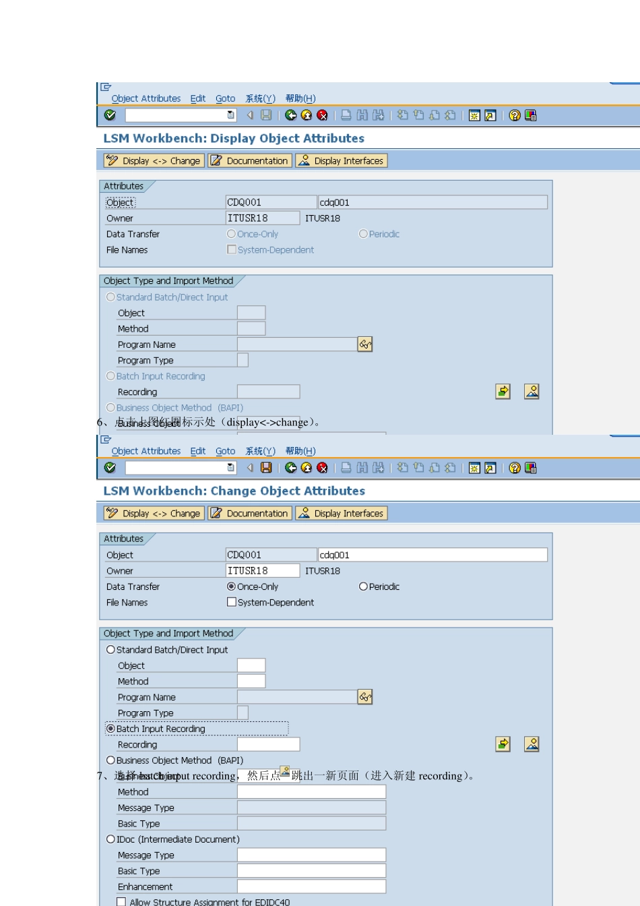Screen dimensions: 640x906
Task: Open the window control menu icon in Display Object Attributes window
Action: click(106, 87)
